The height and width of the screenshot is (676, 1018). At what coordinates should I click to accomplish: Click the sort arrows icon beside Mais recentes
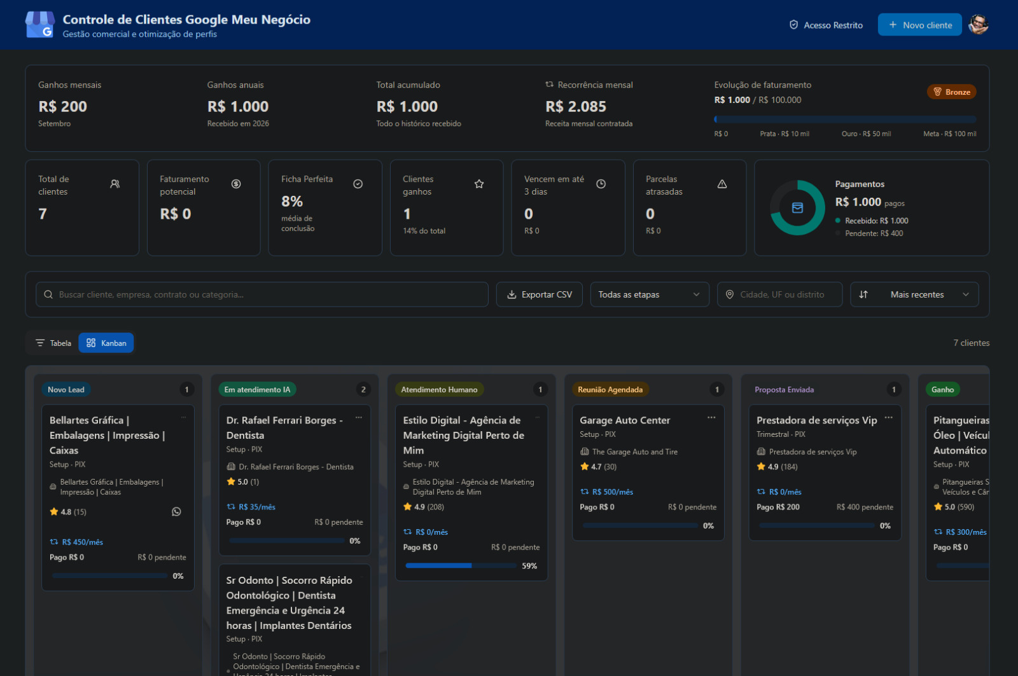tap(863, 294)
